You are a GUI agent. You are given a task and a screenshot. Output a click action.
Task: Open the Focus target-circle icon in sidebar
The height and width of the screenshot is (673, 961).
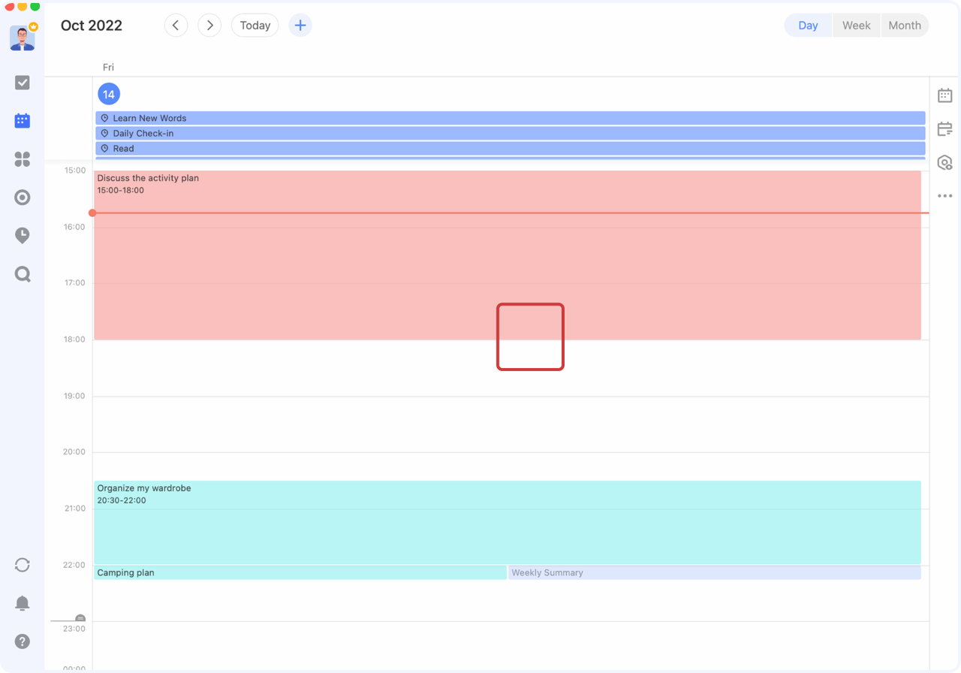(23, 198)
